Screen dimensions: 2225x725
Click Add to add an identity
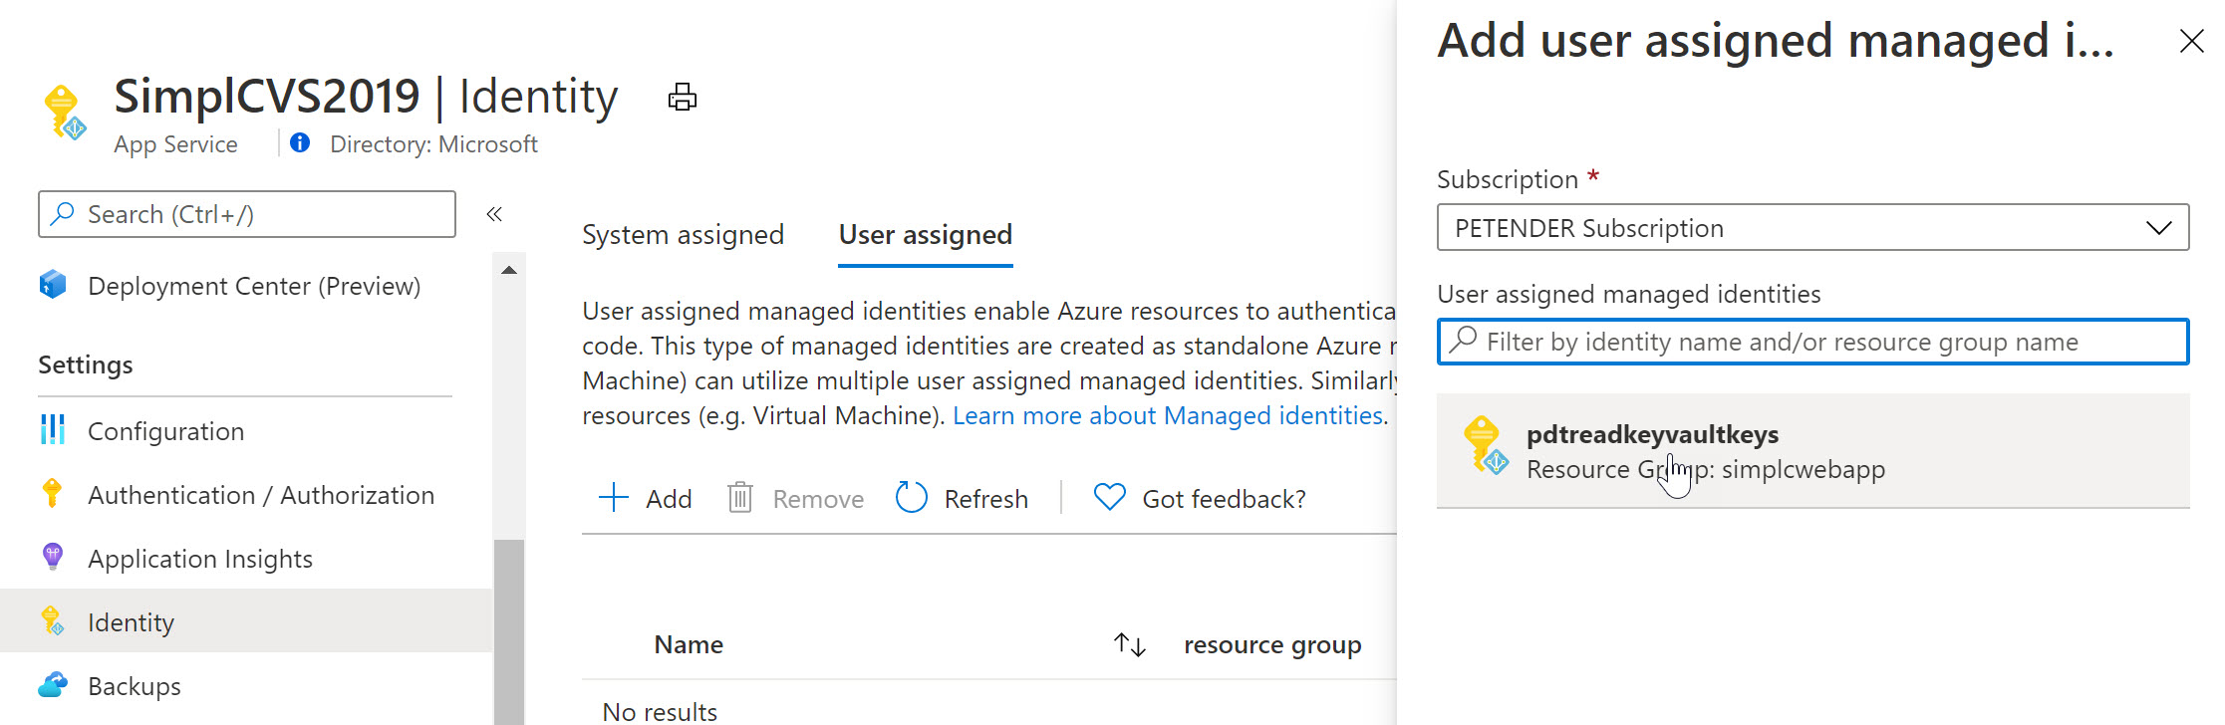[646, 498]
